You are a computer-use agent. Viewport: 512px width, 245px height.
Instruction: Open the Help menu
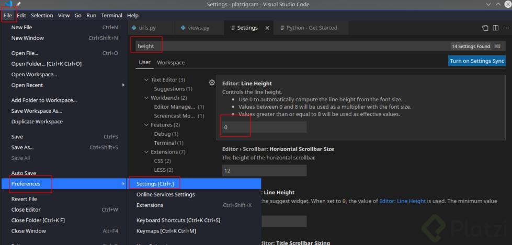click(x=132, y=15)
